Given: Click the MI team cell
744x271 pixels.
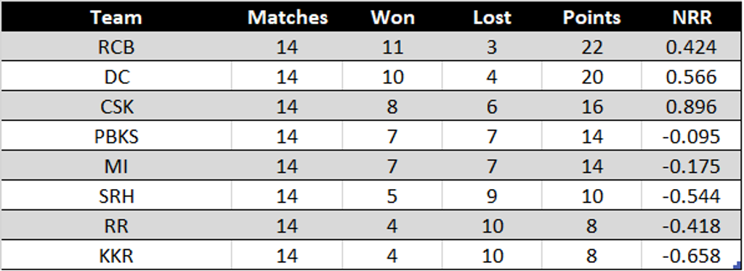Looking at the screenshot, I should pos(116,167).
